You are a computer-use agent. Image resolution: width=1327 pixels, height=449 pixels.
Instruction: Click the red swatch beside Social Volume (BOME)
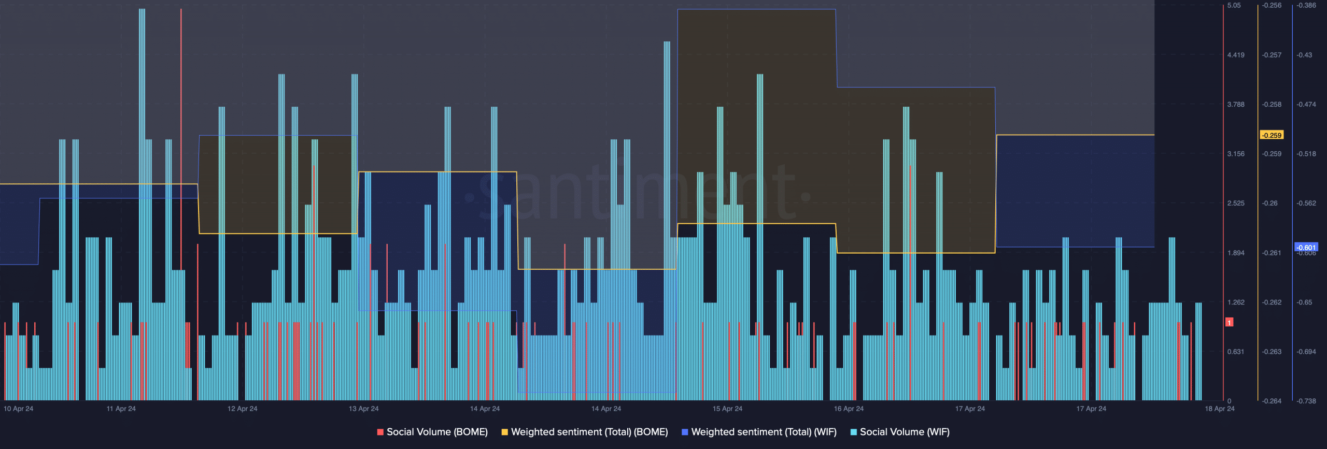point(380,432)
